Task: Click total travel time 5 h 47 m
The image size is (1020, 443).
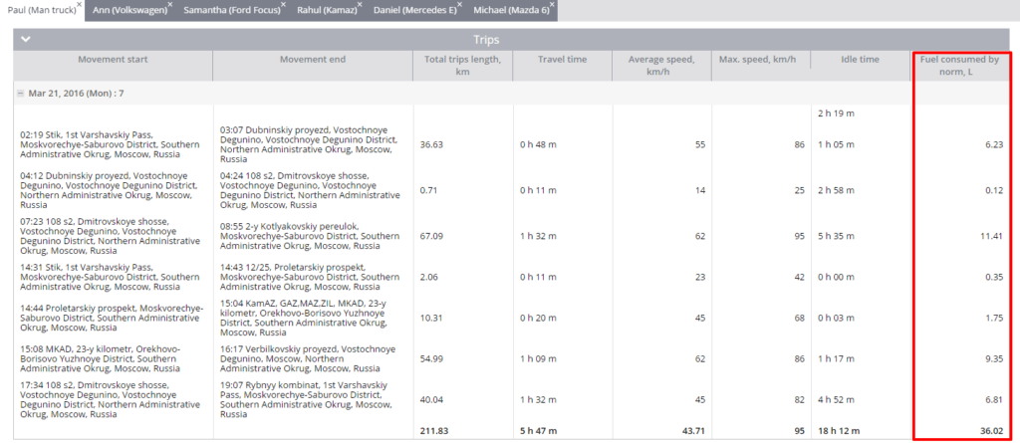Action: [538, 431]
